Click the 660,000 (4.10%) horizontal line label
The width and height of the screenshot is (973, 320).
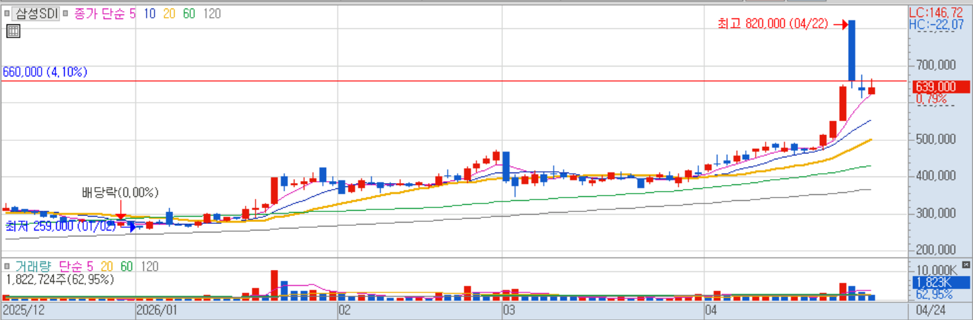[x=45, y=72]
